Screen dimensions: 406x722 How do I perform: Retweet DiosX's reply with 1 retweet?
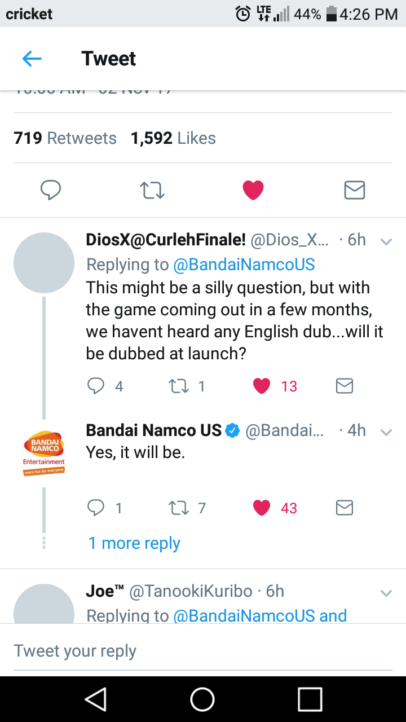tap(179, 386)
